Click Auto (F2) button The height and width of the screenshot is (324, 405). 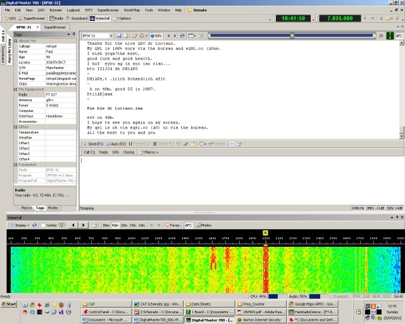point(116,144)
